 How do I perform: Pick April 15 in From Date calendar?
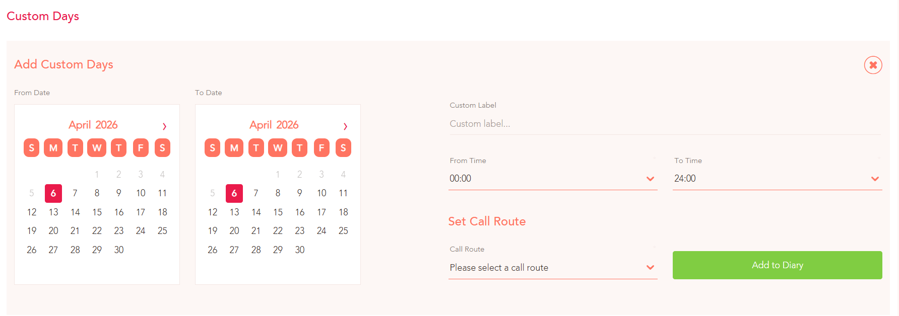coord(97,212)
